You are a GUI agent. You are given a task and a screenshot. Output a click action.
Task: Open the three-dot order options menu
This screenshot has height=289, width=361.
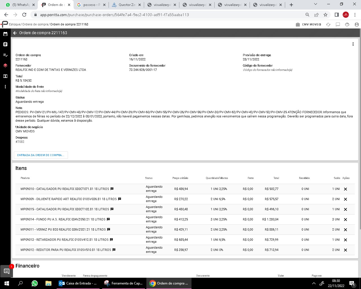click(353, 44)
